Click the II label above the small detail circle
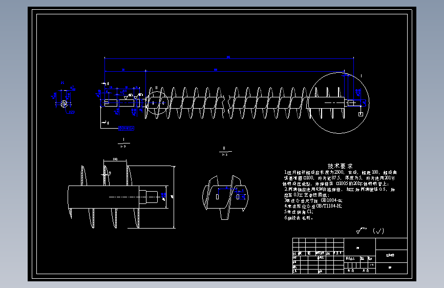The height and width of the screenshot is (288, 444). coord(156,88)
